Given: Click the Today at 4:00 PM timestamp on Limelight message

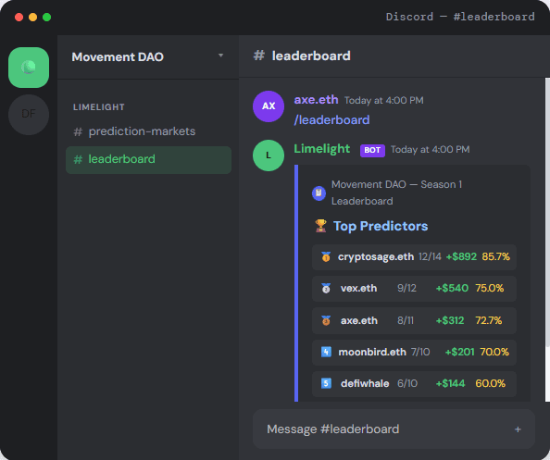Looking at the screenshot, I should [430, 150].
